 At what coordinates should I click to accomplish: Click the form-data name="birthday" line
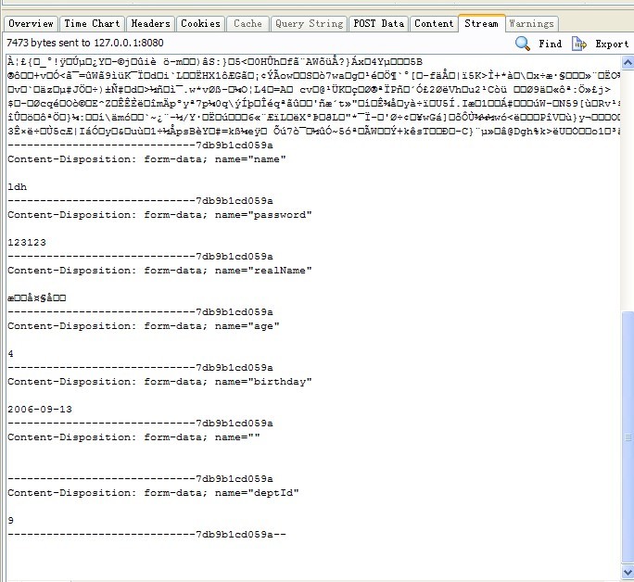pos(159,382)
